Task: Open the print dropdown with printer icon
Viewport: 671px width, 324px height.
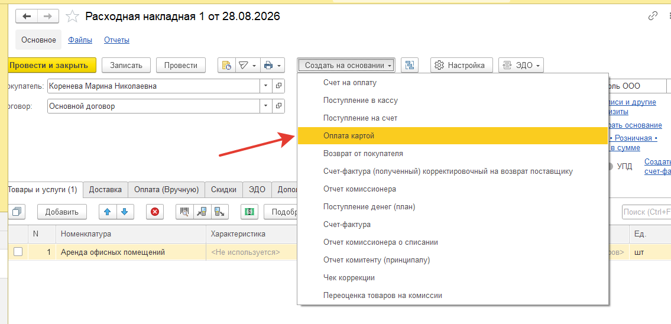Action: [272, 66]
